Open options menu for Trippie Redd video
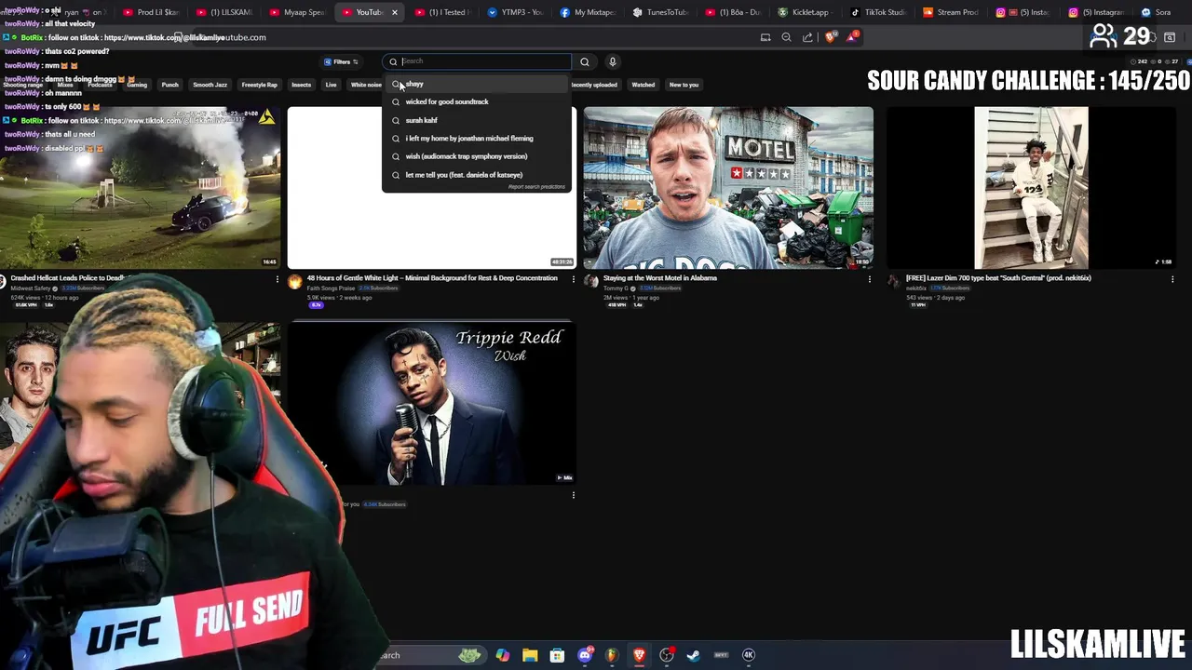Screen dimensions: 1192x670 (x=574, y=495)
